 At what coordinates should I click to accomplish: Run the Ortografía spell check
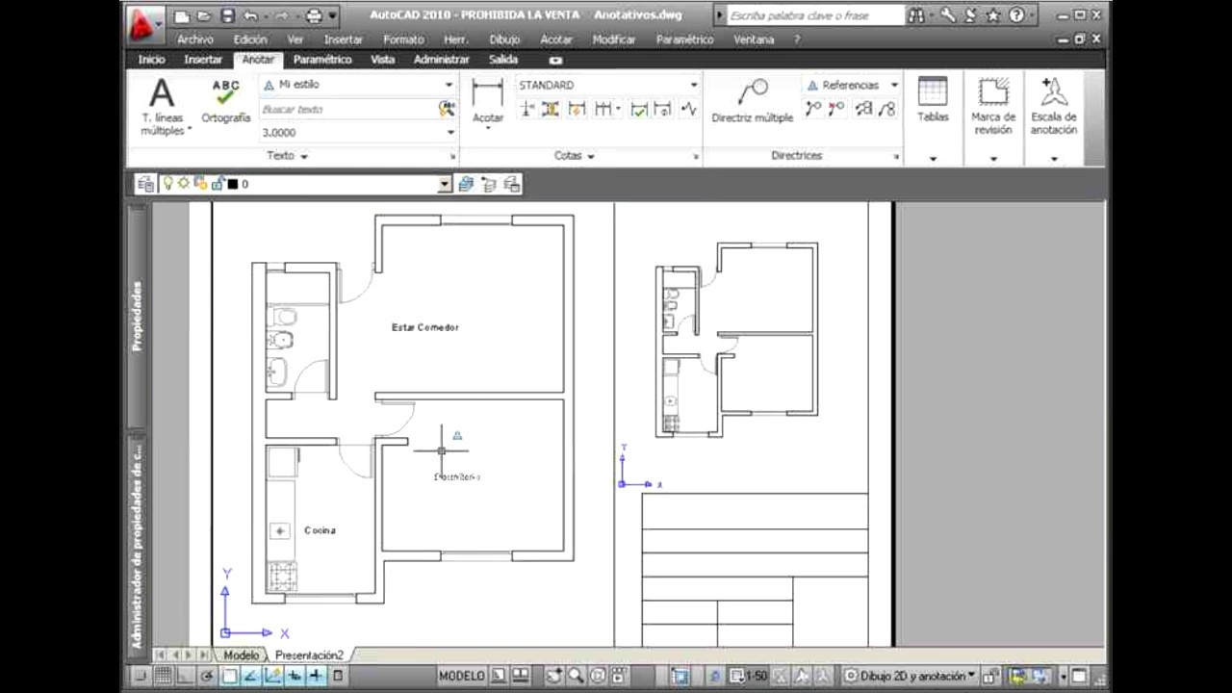pos(225,102)
